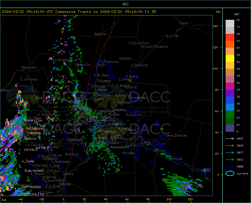Click the Cabecedo map label

[x=34, y=133]
